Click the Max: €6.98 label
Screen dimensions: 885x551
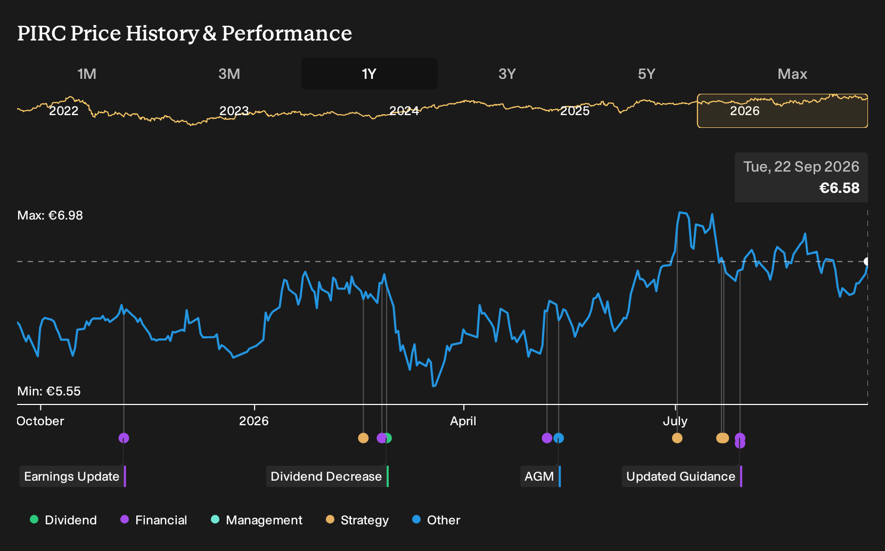click(x=50, y=215)
